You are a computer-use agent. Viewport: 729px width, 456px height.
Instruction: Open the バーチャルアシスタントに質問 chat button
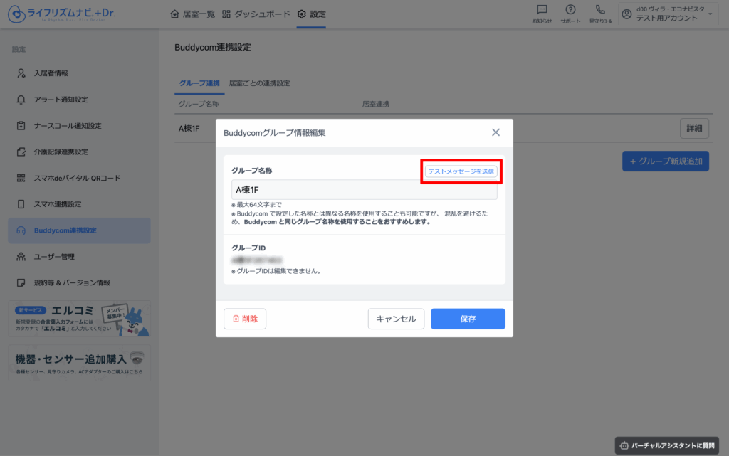[x=667, y=445]
